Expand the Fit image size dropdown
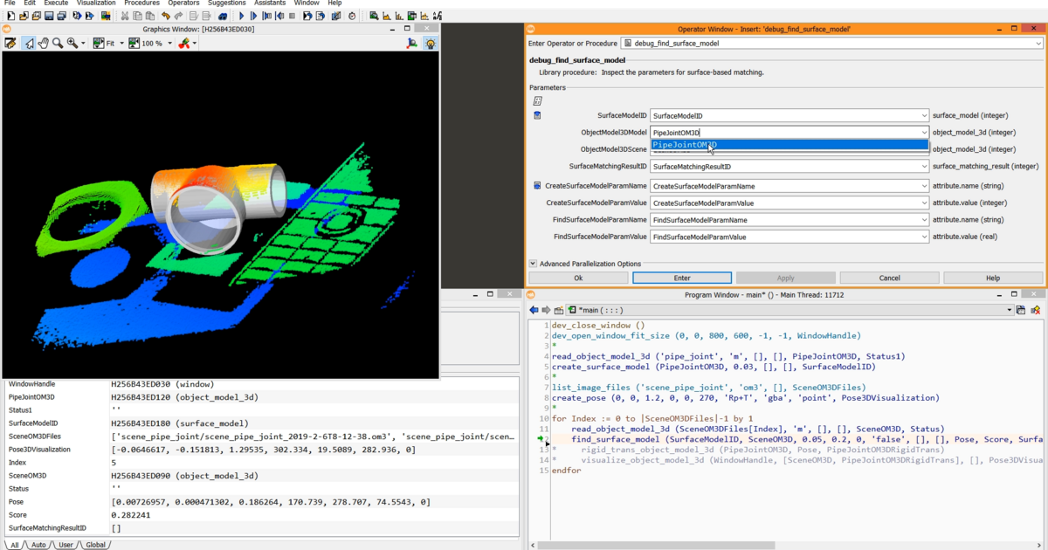The width and height of the screenshot is (1048, 550). (x=121, y=43)
